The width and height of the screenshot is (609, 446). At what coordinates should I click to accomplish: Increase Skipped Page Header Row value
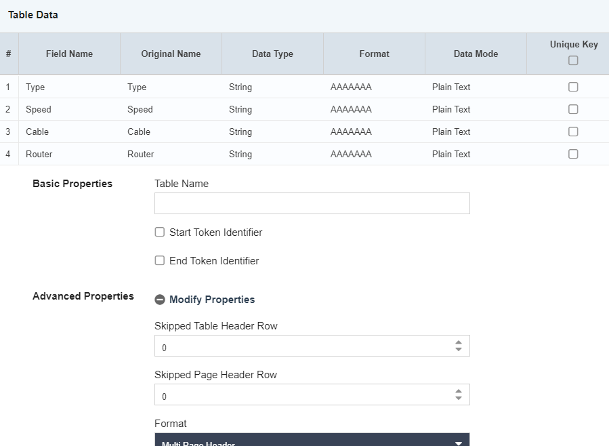[459, 391]
